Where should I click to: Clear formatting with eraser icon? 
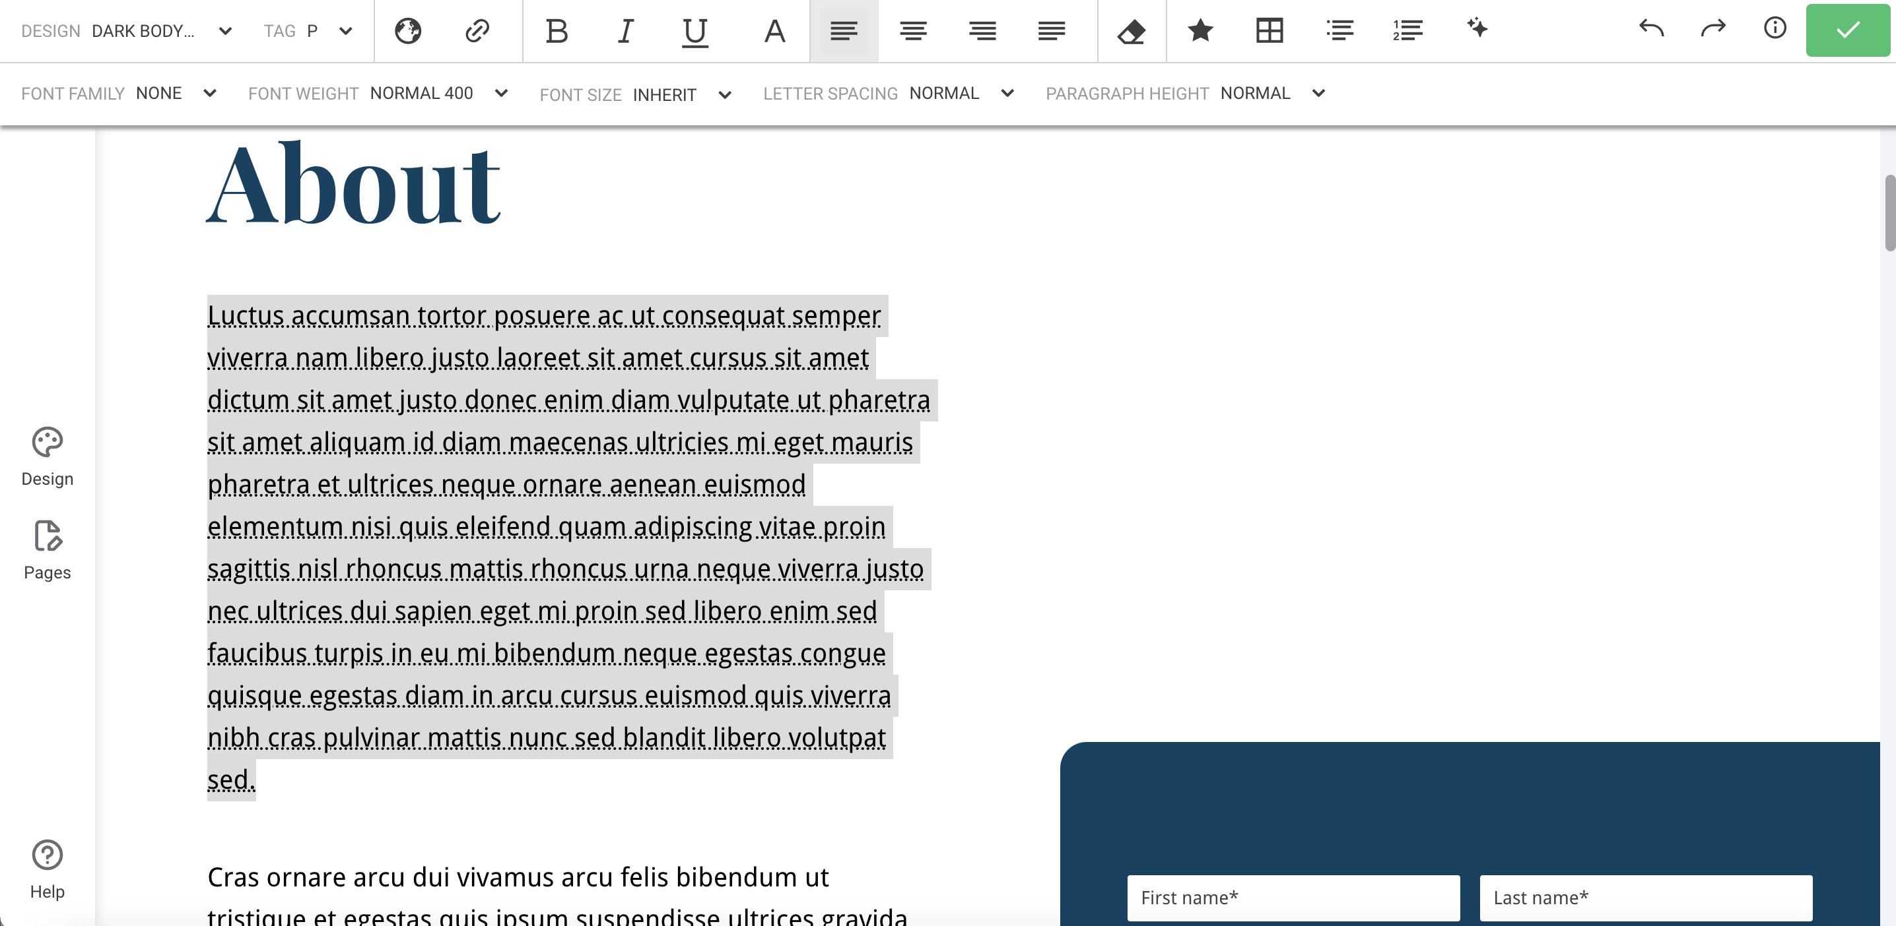click(1132, 31)
